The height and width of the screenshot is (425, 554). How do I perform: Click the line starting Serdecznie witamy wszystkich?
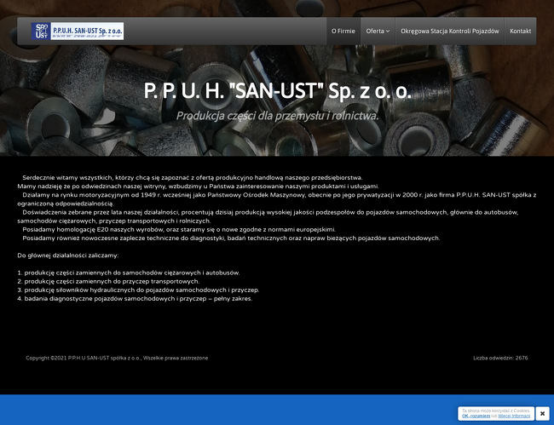click(193, 177)
